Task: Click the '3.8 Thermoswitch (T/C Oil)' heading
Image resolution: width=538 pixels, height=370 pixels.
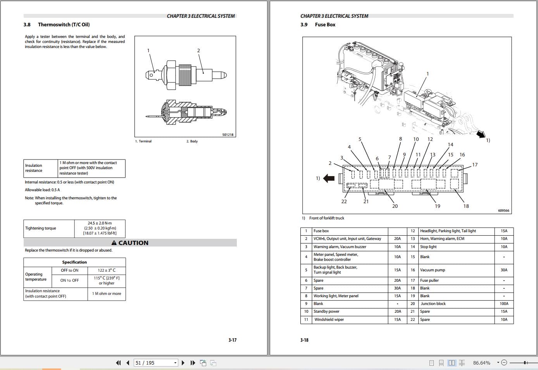Action: (57, 24)
